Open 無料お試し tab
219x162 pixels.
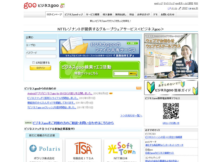coord(121,15)
